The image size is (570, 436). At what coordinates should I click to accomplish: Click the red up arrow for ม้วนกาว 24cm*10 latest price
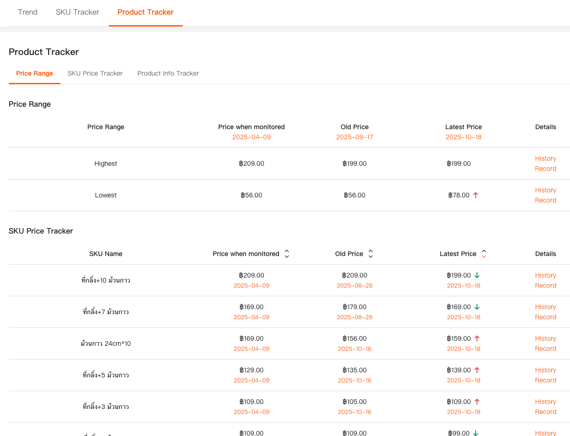pyautogui.click(x=477, y=338)
